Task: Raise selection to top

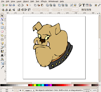Action: coord(29,10)
